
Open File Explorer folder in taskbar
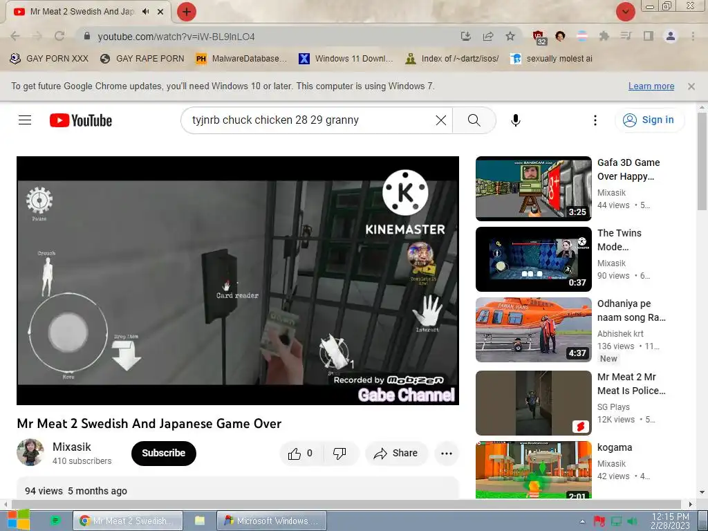(x=200, y=521)
